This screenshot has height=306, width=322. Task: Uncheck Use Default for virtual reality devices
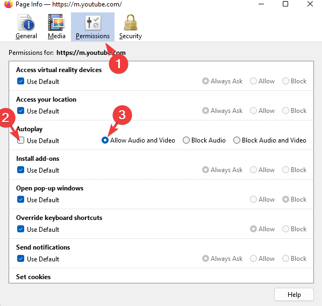pyautogui.click(x=20, y=81)
